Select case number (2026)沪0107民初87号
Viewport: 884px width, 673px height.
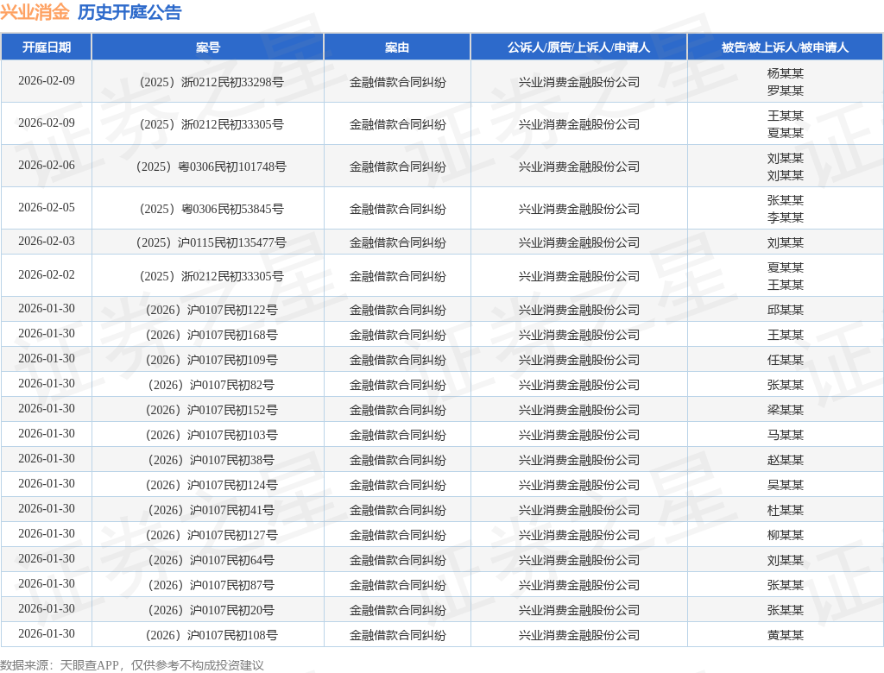pos(212,585)
